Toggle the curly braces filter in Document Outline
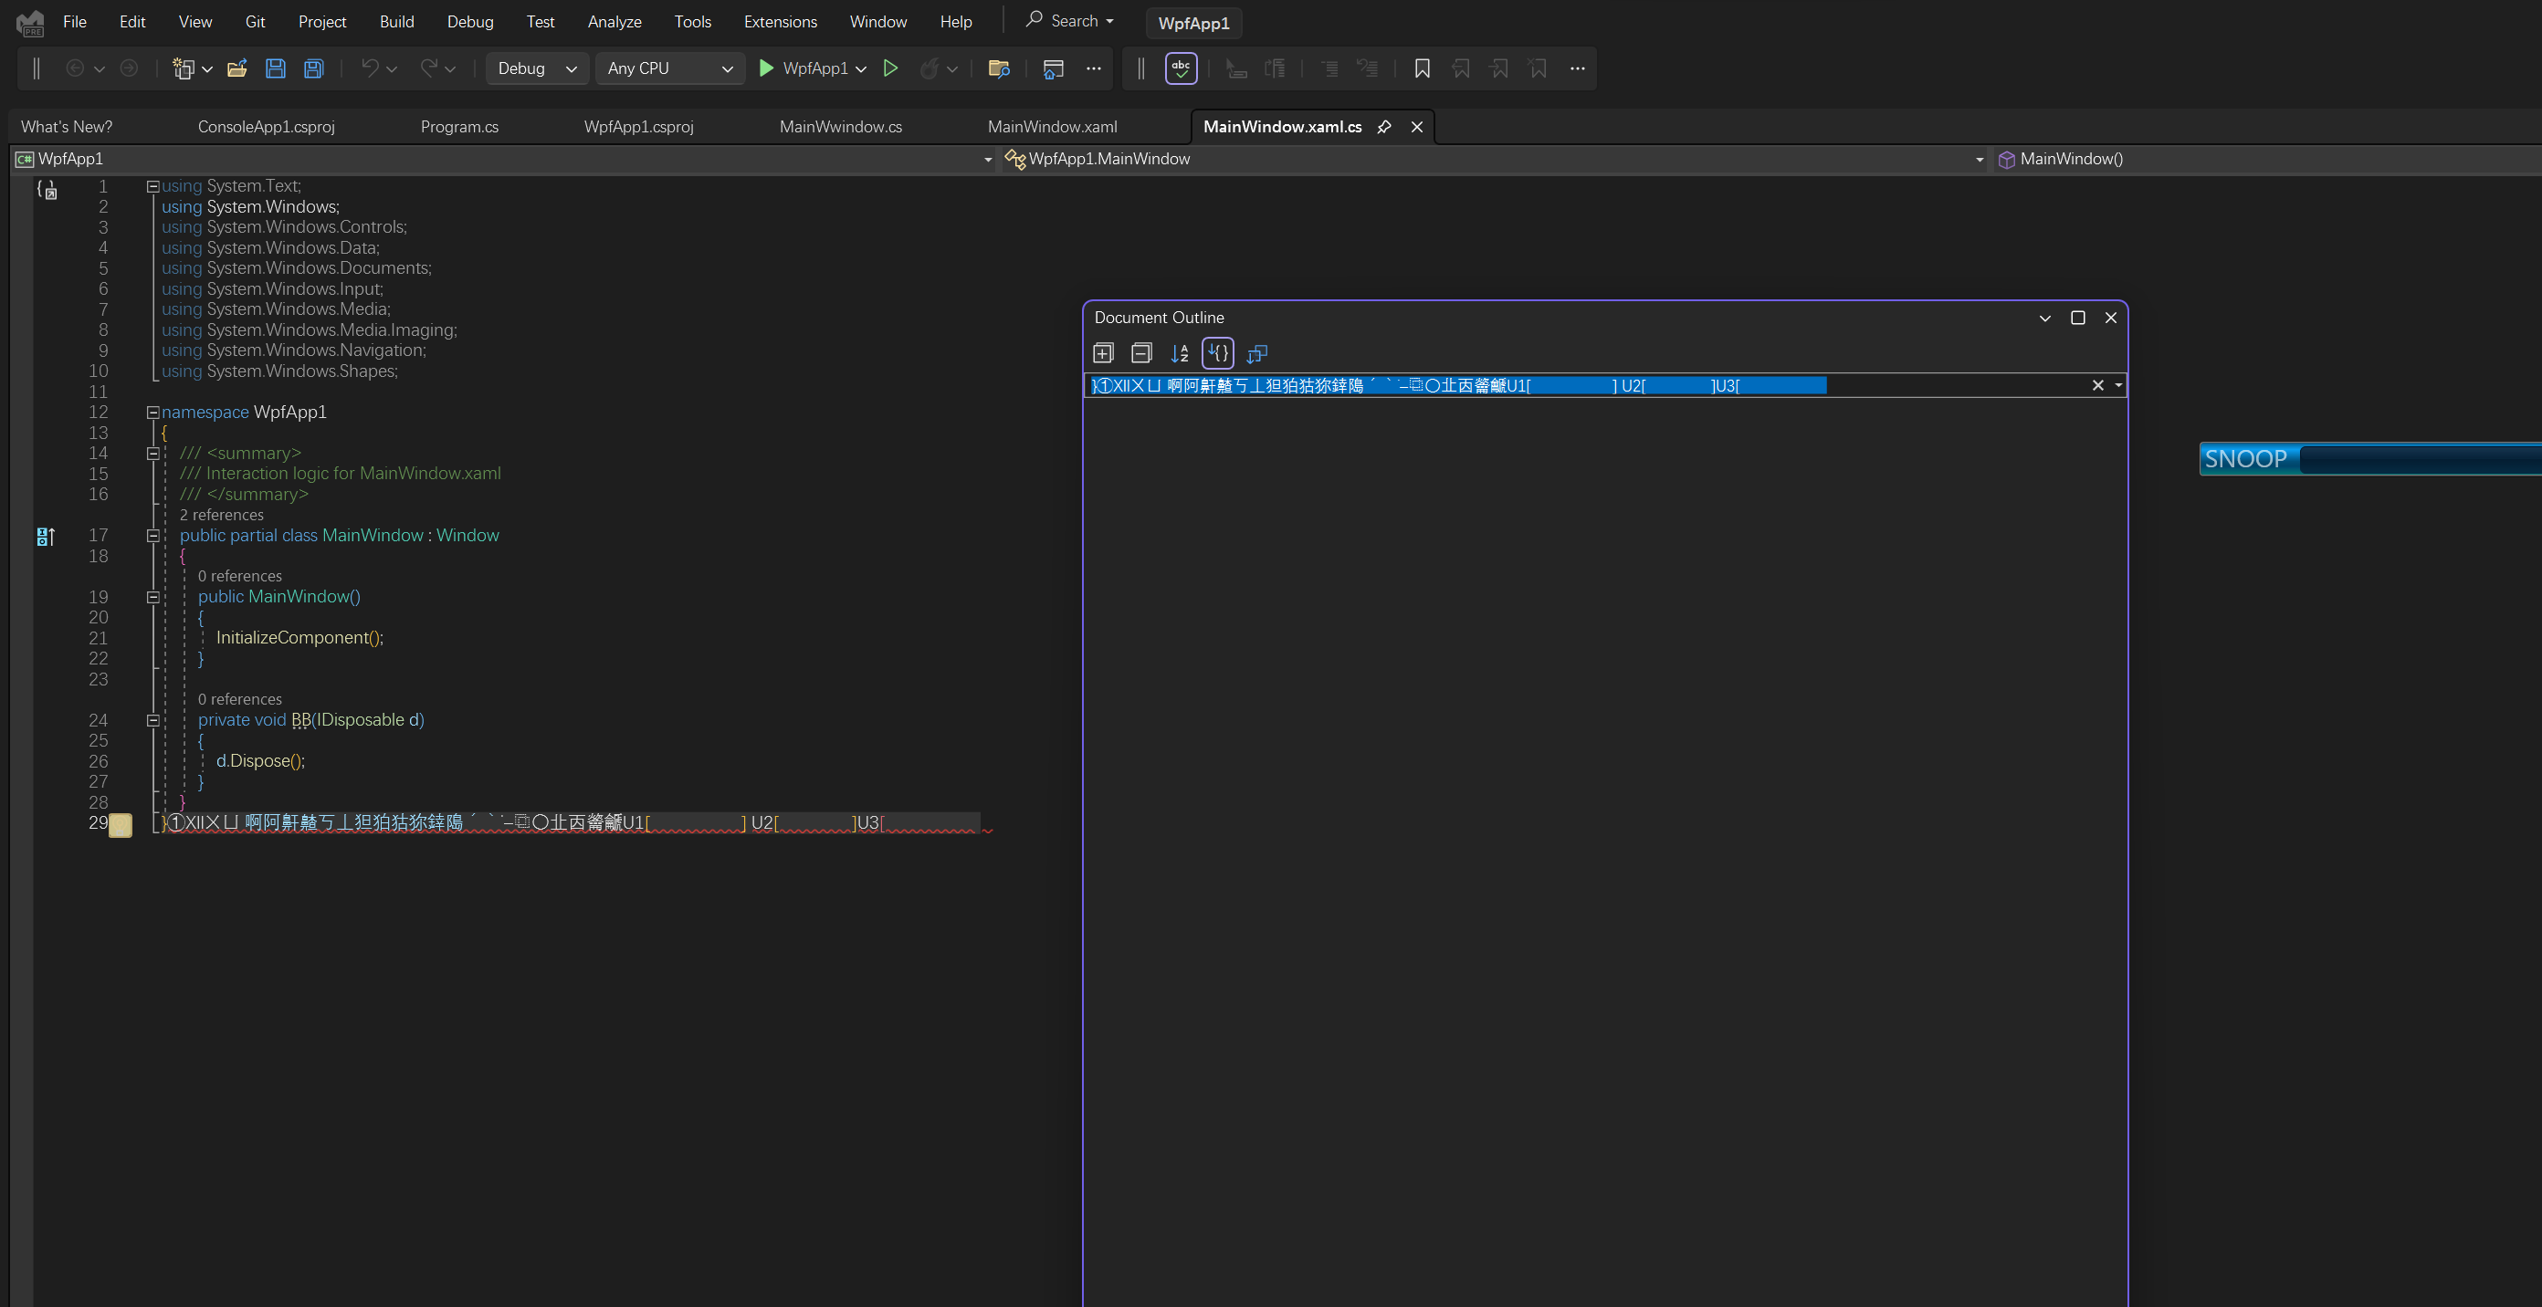Viewport: 2542px width, 1307px height. coord(1219,353)
